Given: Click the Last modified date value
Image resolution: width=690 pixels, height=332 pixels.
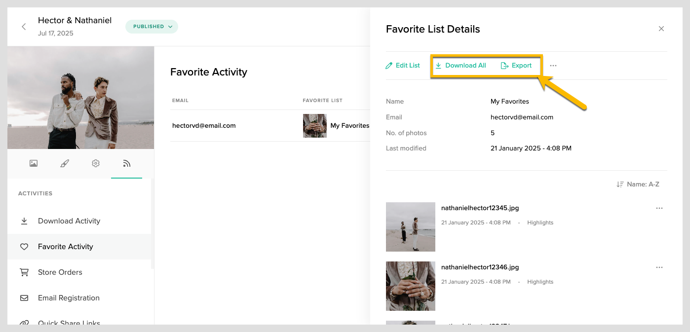Looking at the screenshot, I should 531,148.
